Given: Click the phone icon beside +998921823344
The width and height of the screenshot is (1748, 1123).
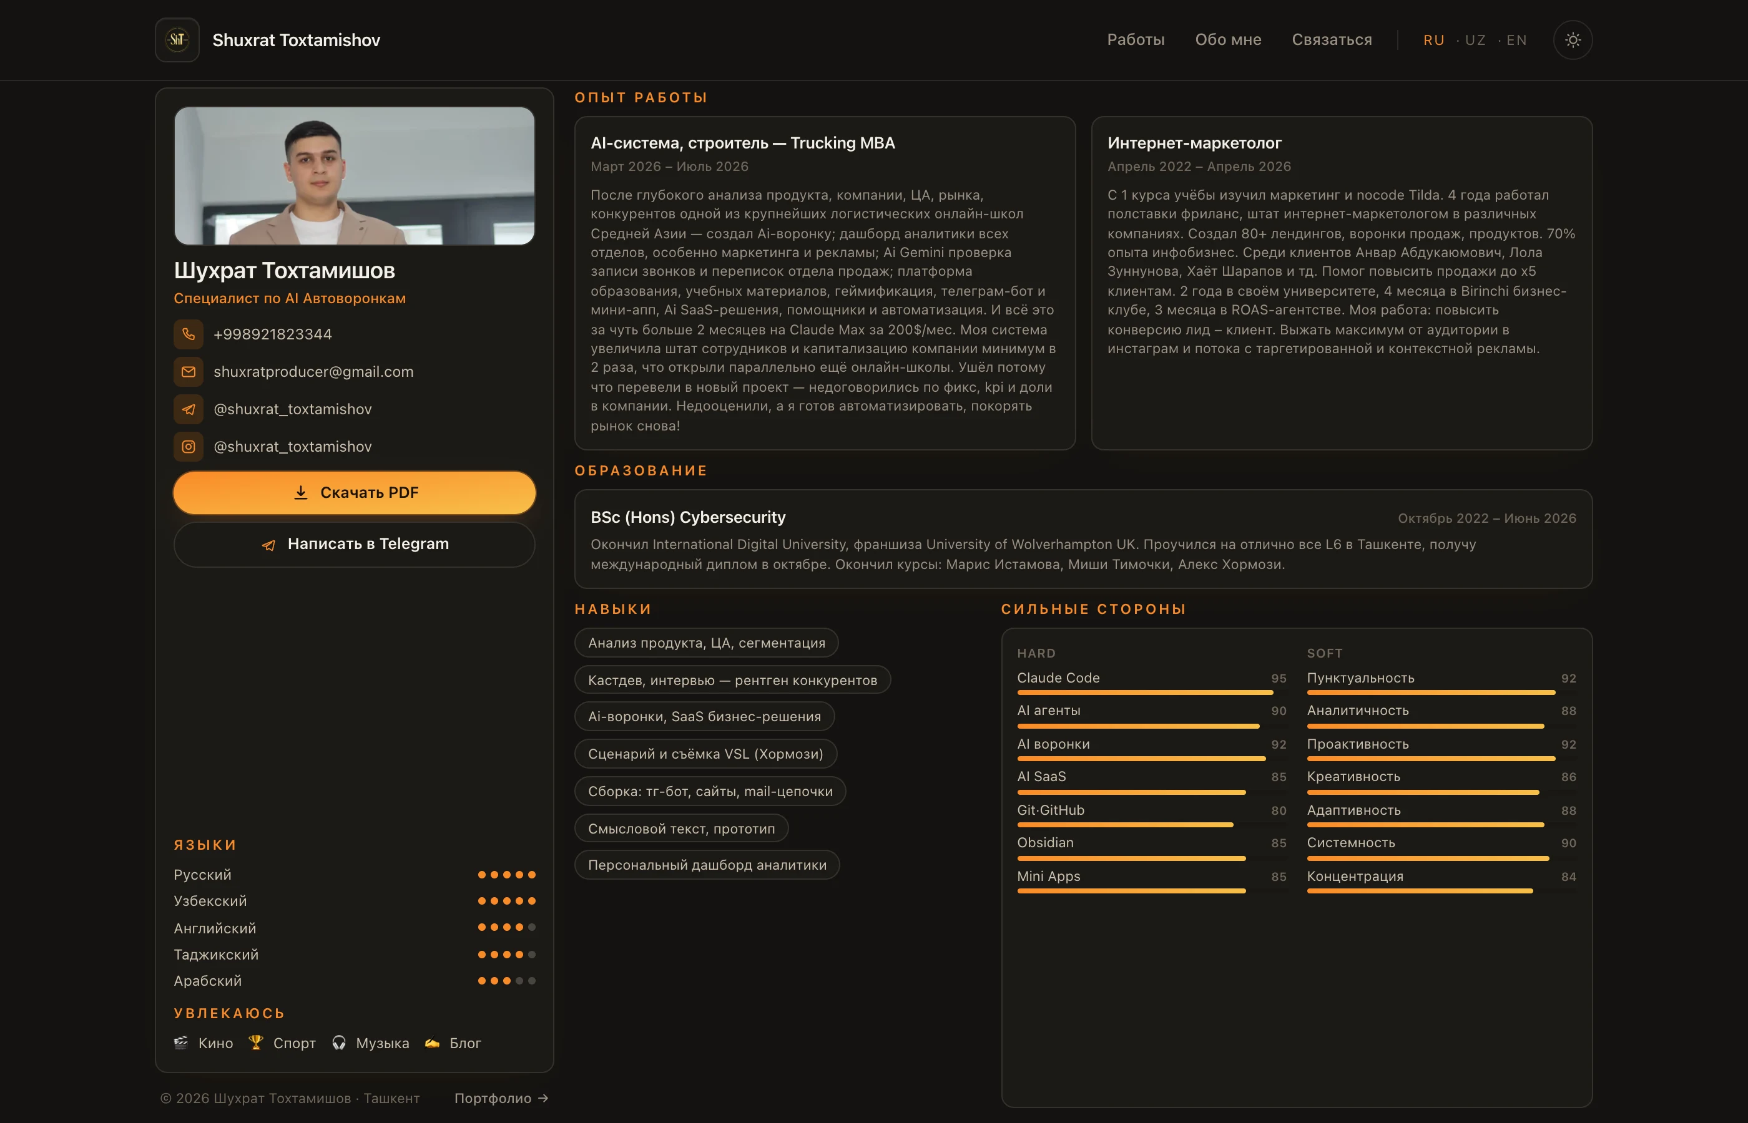Looking at the screenshot, I should point(189,334).
